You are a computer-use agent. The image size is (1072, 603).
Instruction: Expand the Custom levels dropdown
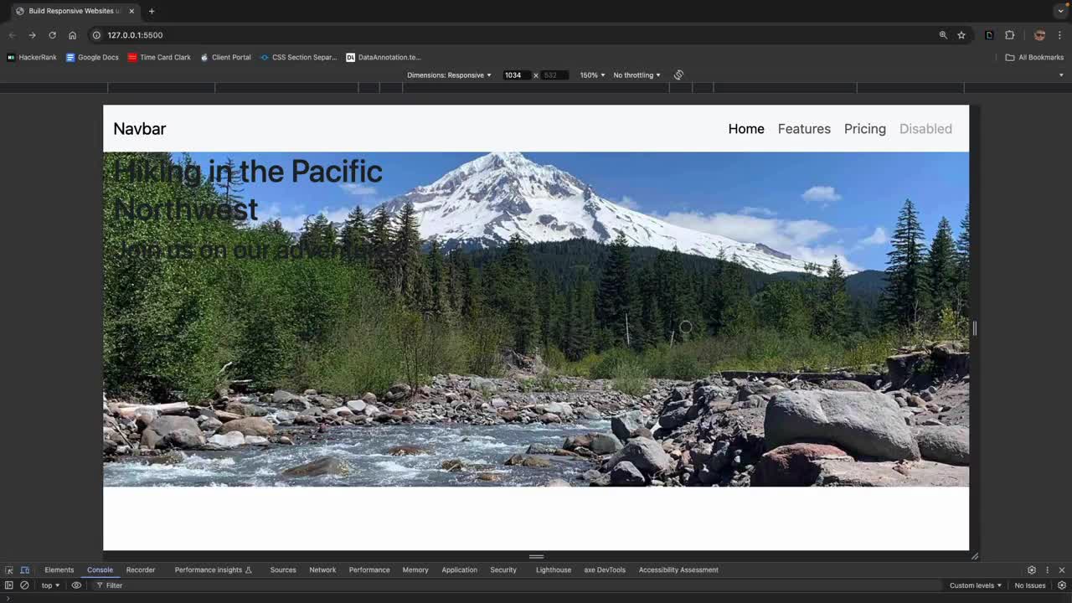[975, 585]
